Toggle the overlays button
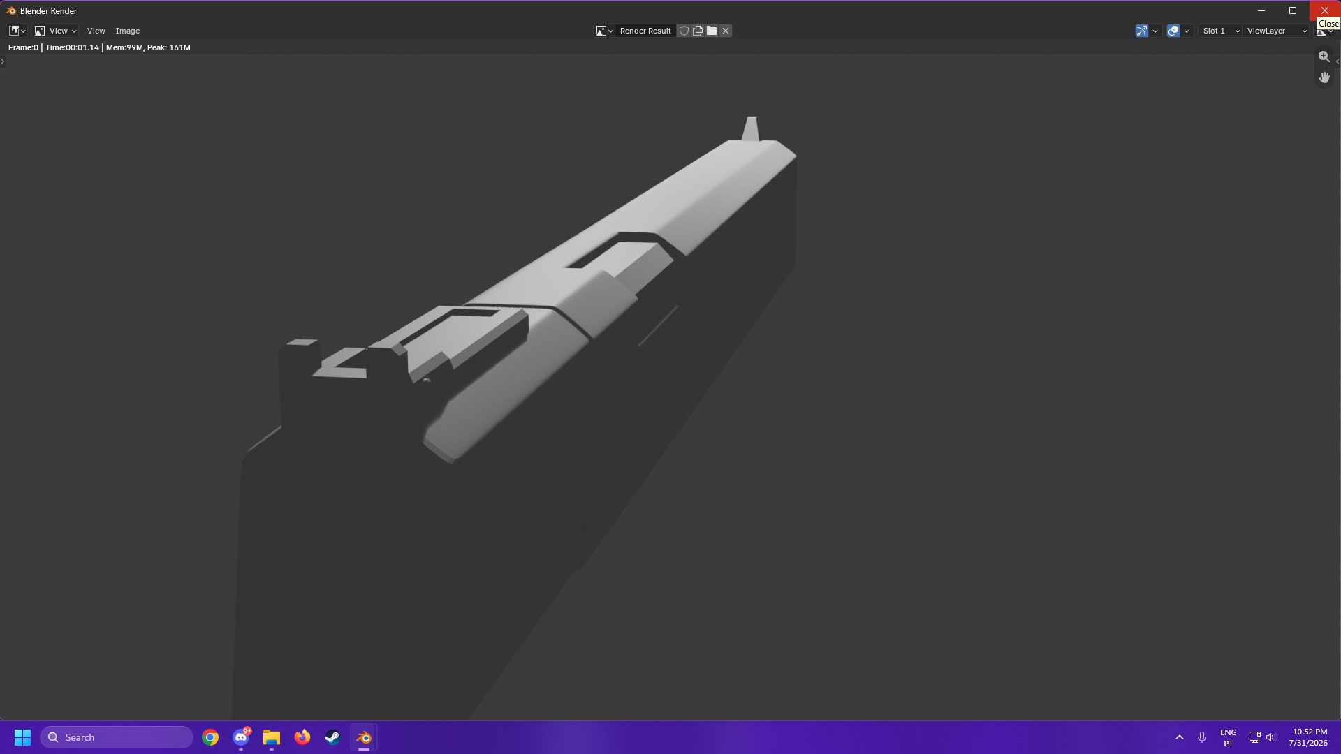The width and height of the screenshot is (1341, 754). 1173,31
